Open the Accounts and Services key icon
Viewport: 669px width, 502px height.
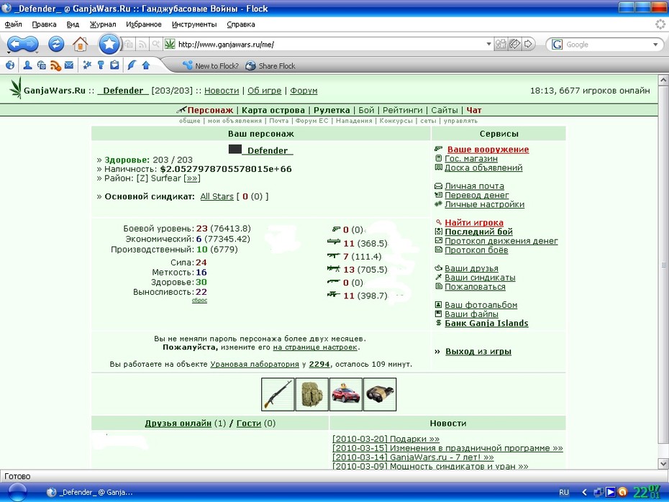(x=101, y=65)
